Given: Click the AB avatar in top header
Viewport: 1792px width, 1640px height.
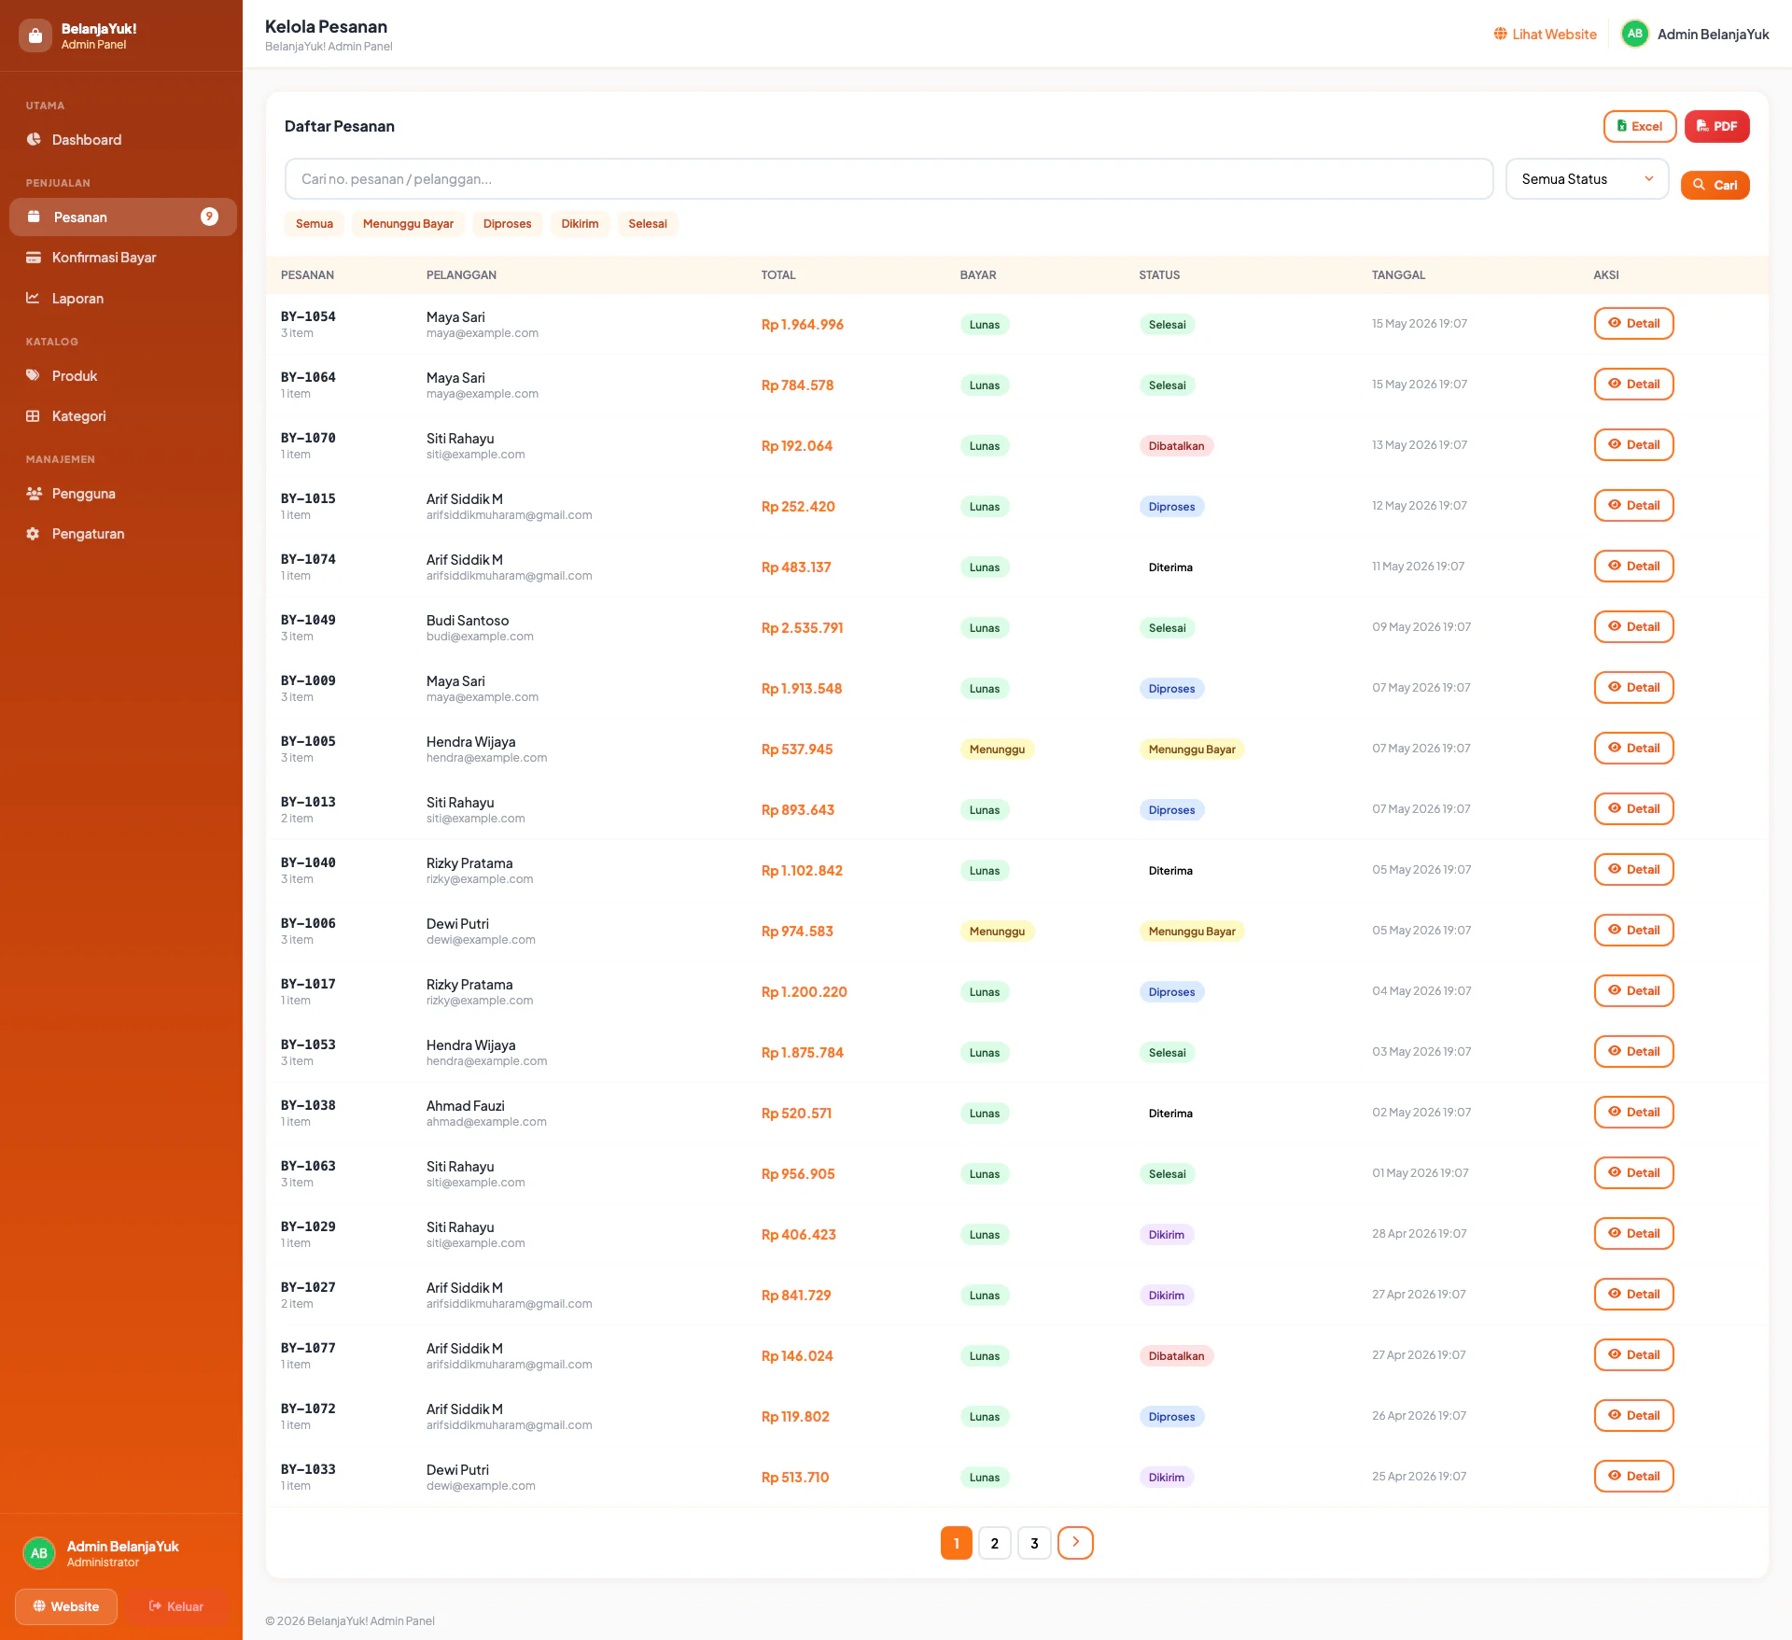Looking at the screenshot, I should [x=1634, y=34].
